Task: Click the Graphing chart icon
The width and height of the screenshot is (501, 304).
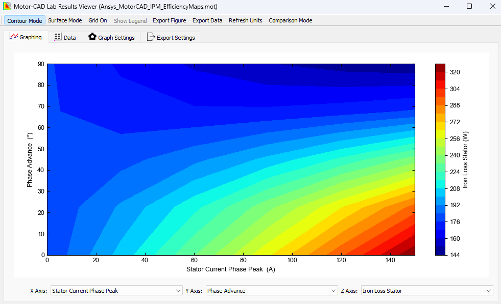Action: [14, 37]
